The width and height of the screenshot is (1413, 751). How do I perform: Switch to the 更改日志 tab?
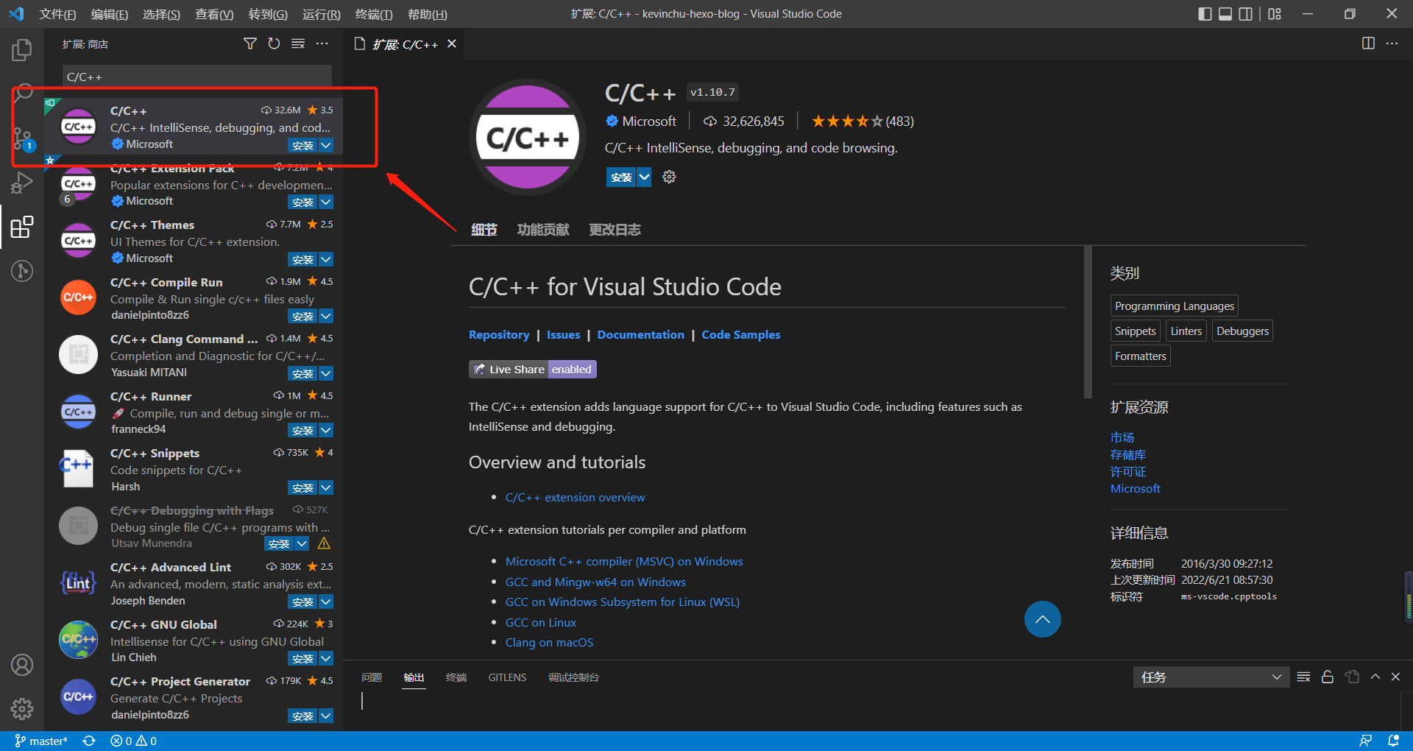[615, 230]
